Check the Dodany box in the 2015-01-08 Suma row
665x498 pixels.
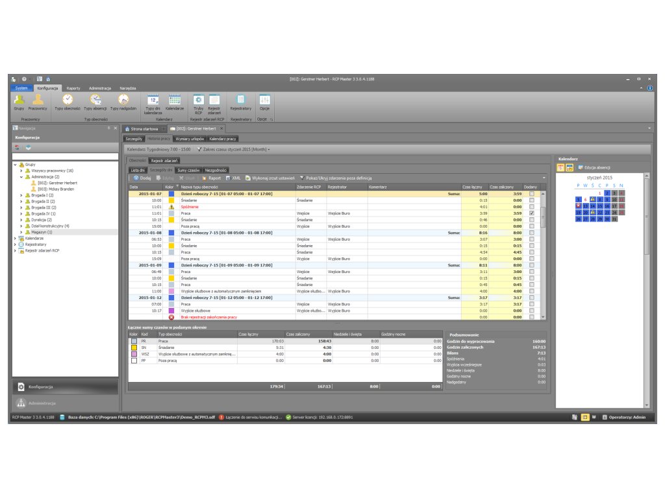[532, 233]
